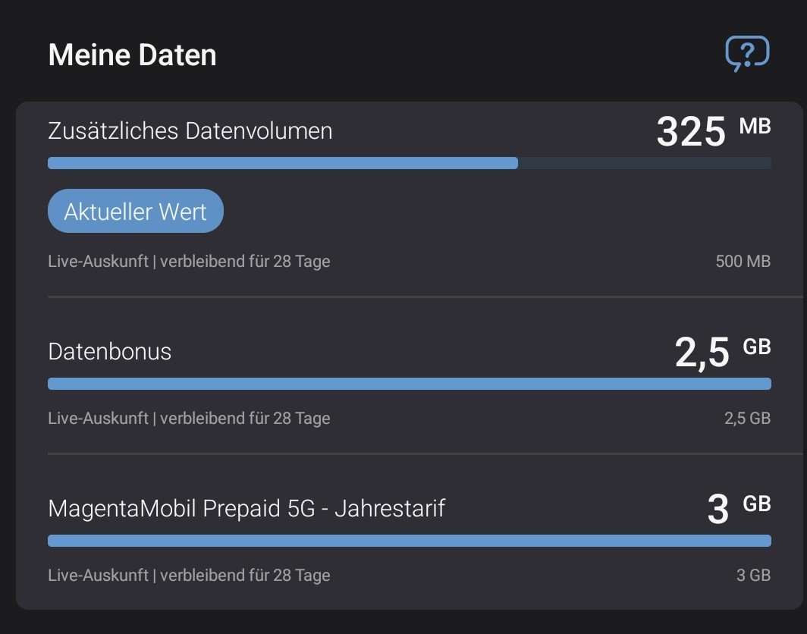Click the 325 MB remaining value

691,133
